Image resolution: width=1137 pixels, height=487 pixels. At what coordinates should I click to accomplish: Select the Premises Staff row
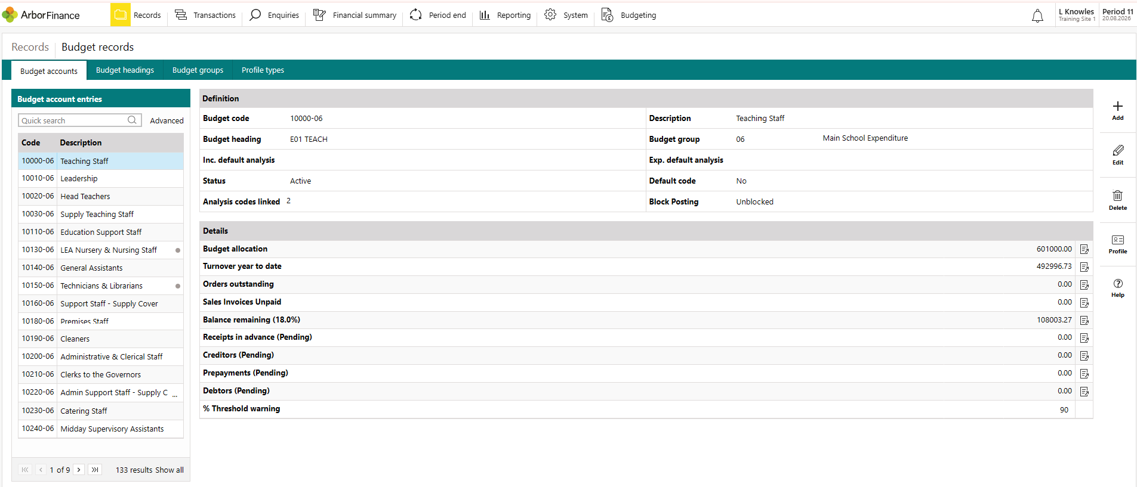pos(101,321)
